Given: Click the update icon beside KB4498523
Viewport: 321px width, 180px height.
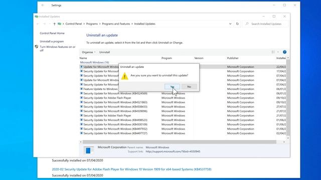Looking at the screenshot, I should 81,120.
